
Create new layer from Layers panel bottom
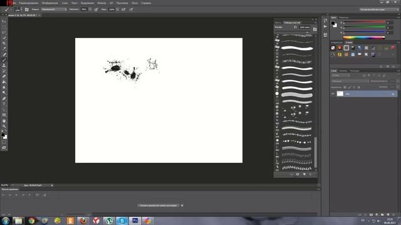[x=388, y=214]
